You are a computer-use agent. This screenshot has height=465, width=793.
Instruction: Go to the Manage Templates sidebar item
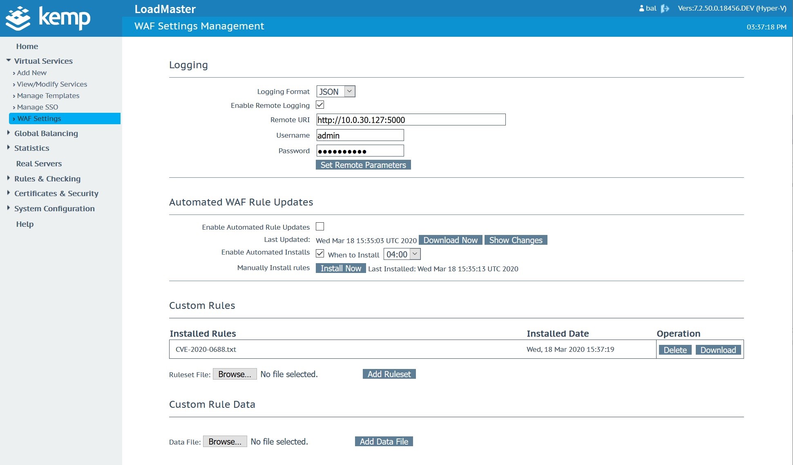pos(48,96)
